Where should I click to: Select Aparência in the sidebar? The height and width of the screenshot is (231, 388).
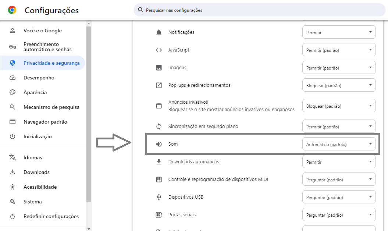(35, 92)
